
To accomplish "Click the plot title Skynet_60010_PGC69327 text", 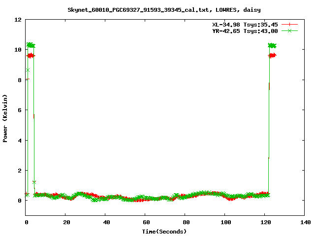I will [164, 10].
